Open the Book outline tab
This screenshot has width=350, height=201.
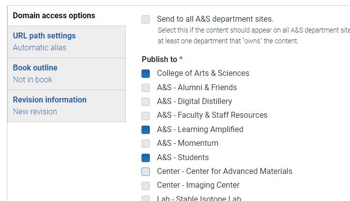pyautogui.click(x=67, y=74)
